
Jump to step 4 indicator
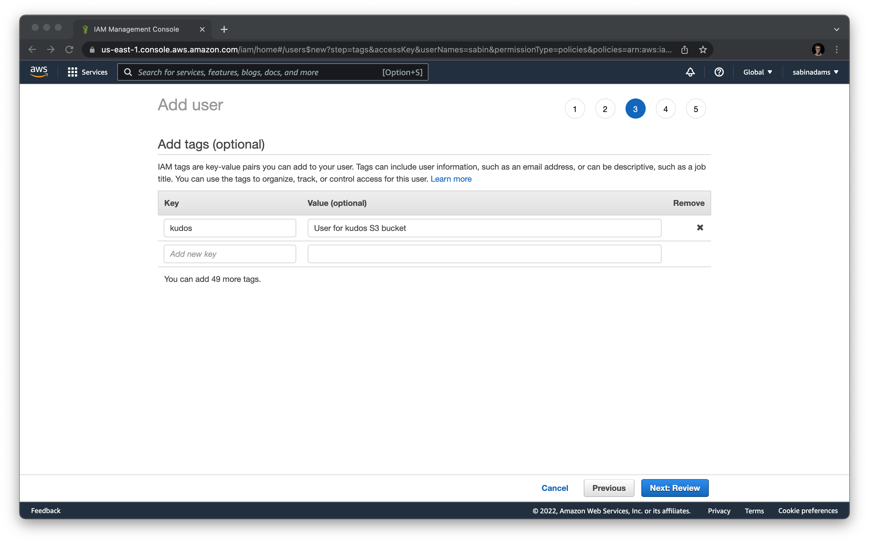pos(665,109)
